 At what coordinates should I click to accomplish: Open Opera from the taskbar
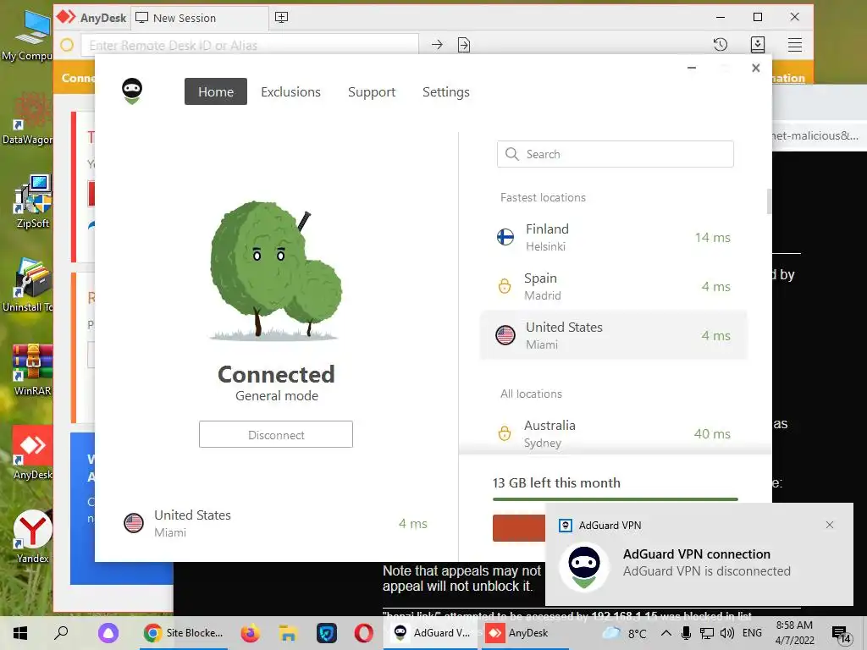point(363,633)
